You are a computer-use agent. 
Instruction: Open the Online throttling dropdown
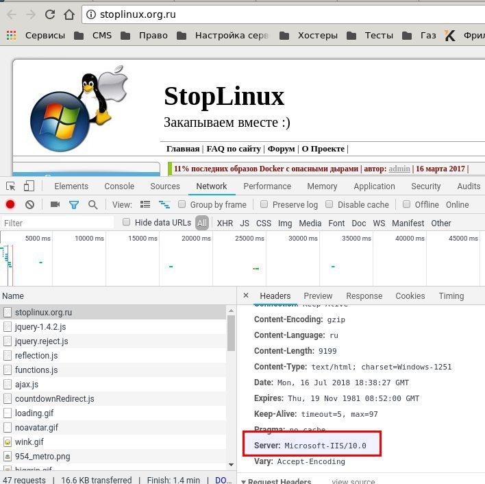coord(457,204)
